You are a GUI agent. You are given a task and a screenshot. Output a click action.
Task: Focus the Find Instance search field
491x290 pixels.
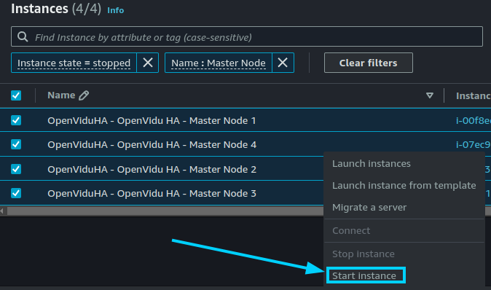coord(247,36)
